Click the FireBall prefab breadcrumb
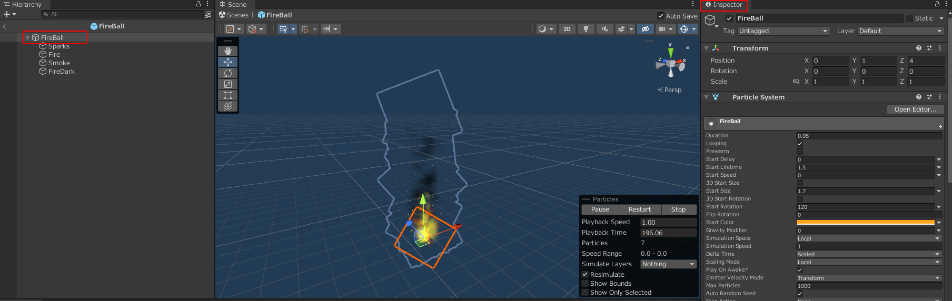952x301 pixels. tap(275, 15)
